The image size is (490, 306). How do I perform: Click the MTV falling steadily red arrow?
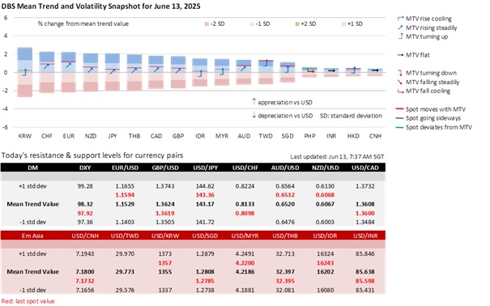[400, 82]
